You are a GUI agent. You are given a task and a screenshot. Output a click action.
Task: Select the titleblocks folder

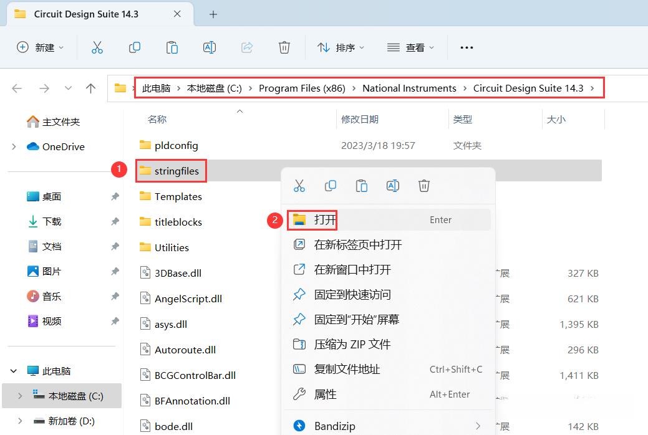pos(171,222)
